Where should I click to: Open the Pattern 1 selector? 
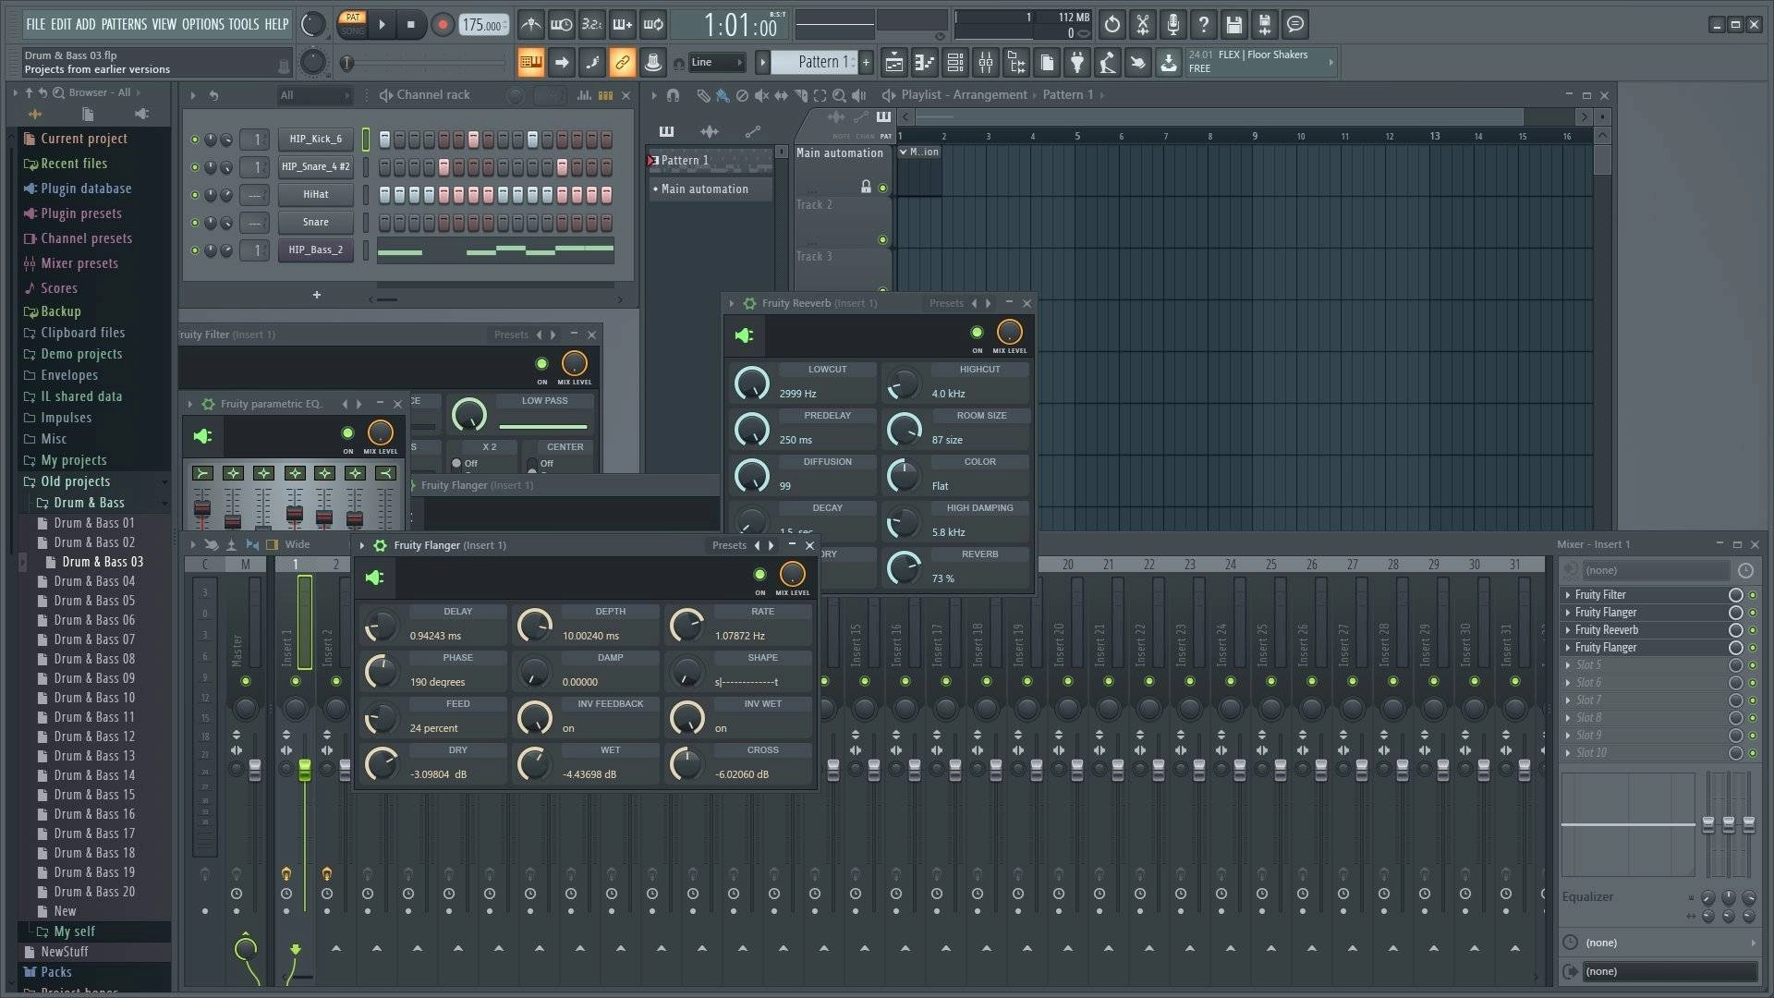coord(813,63)
